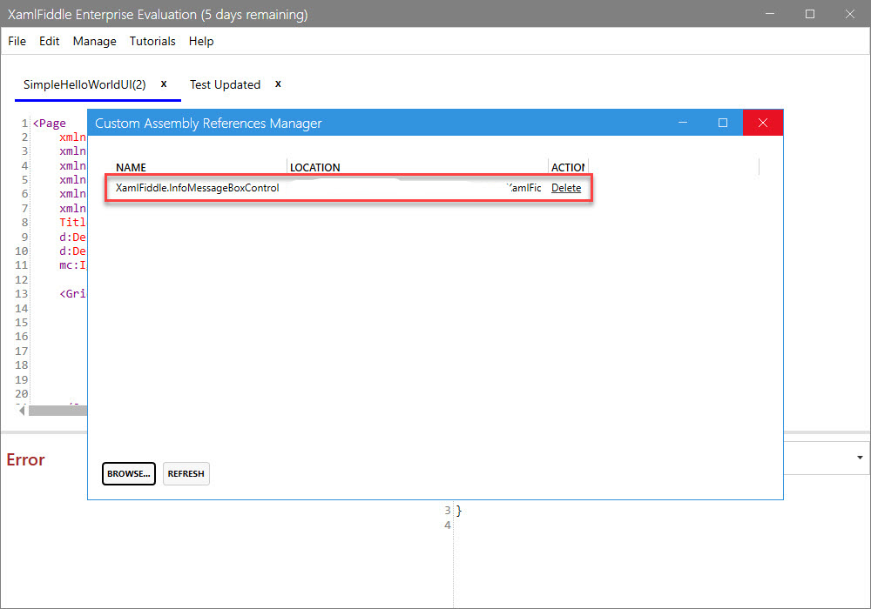This screenshot has width=871, height=609.
Task: Minimize the XamlFiddle main window
Action: click(770, 14)
